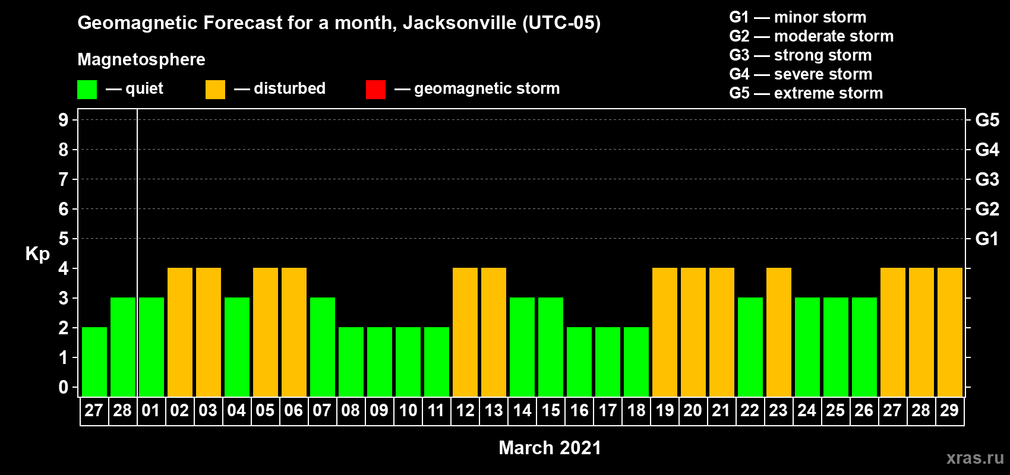
Task: Click the date label 19
Action: 664,411
